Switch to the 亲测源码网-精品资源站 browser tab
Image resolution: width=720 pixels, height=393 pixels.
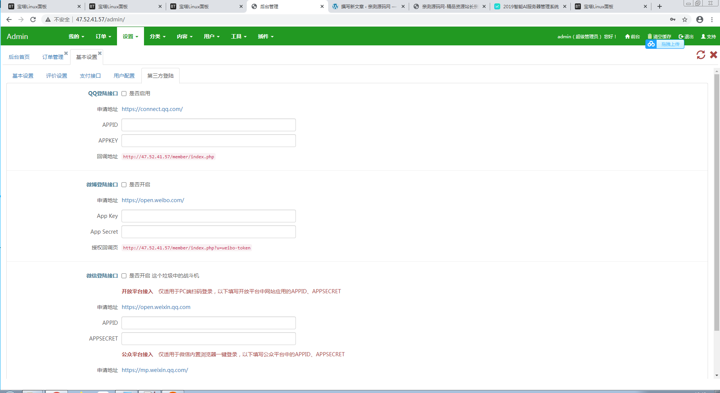point(449,6)
